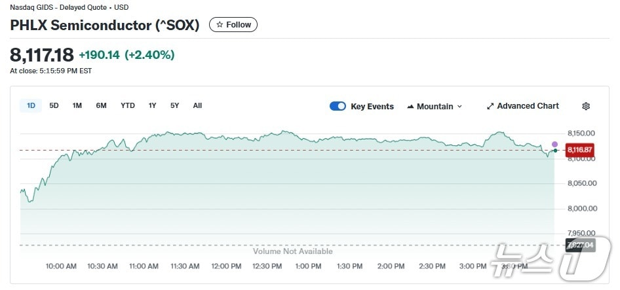Click the purple key event dot on chart
The height and width of the screenshot is (290, 620).
pyautogui.click(x=554, y=144)
